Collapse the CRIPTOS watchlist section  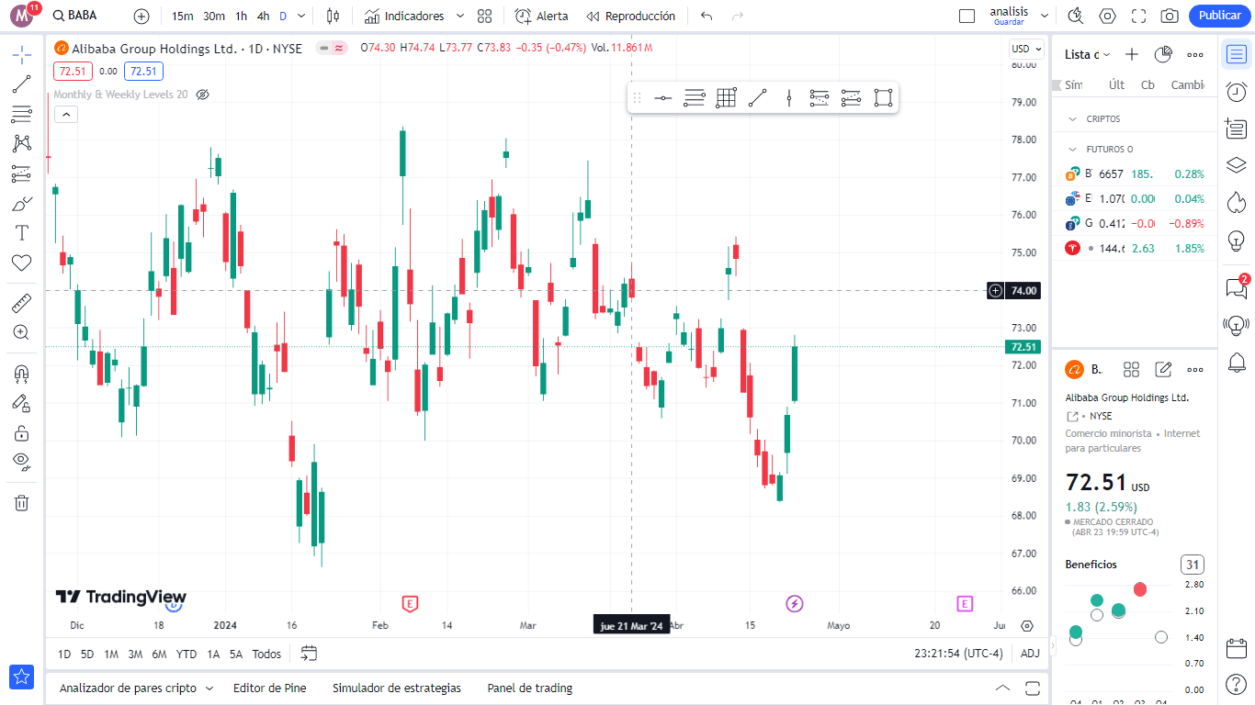[x=1071, y=118]
